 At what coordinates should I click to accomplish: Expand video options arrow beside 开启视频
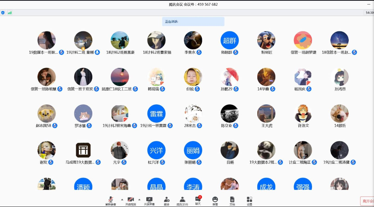[x=139, y=199]
